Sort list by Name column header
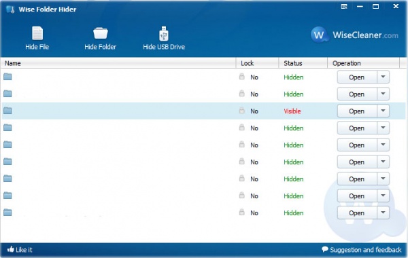Image resolution: width=408 pixels, height=258 pixels. (118, 63)
